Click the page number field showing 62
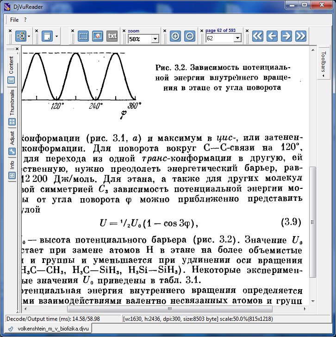336x337 pixels. click(220, 38)
